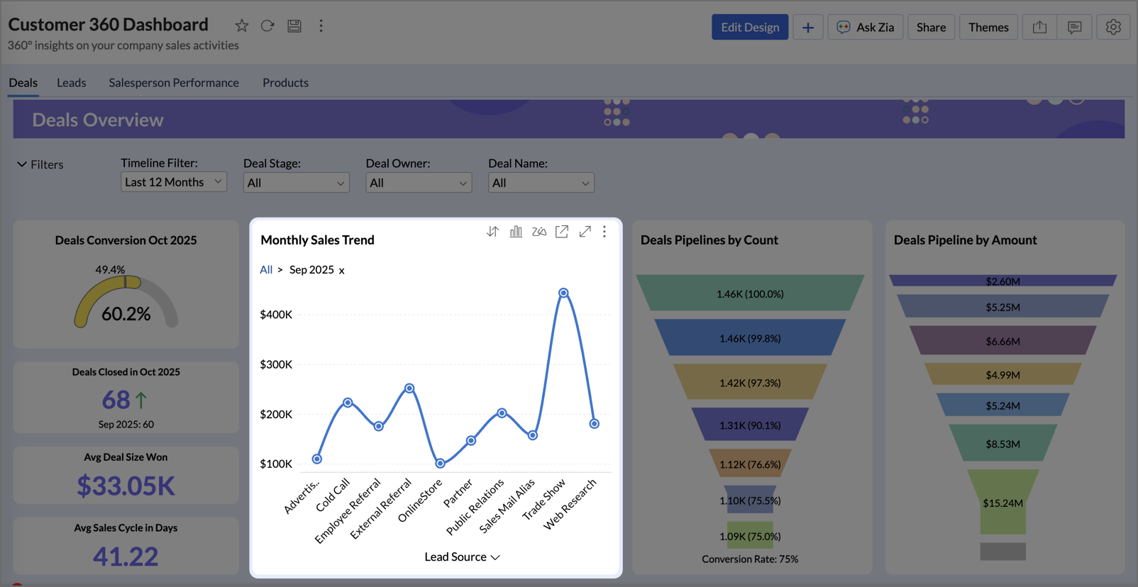Open the sort icon in Monthly Sales Trend
The image size is (1138, 587).
(x=492, y=232)
